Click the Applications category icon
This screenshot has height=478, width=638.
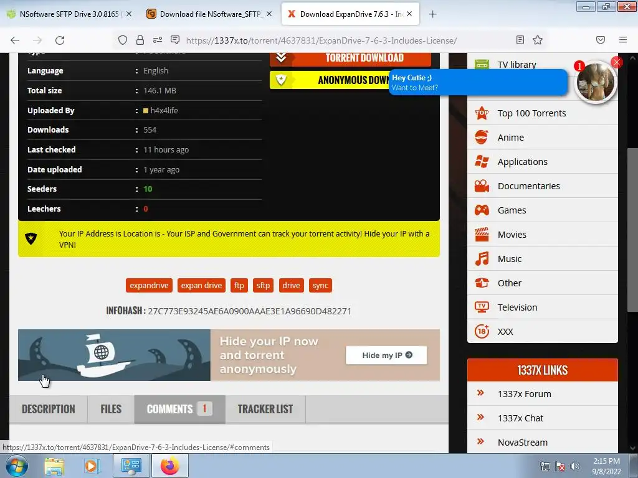point(482,162)
